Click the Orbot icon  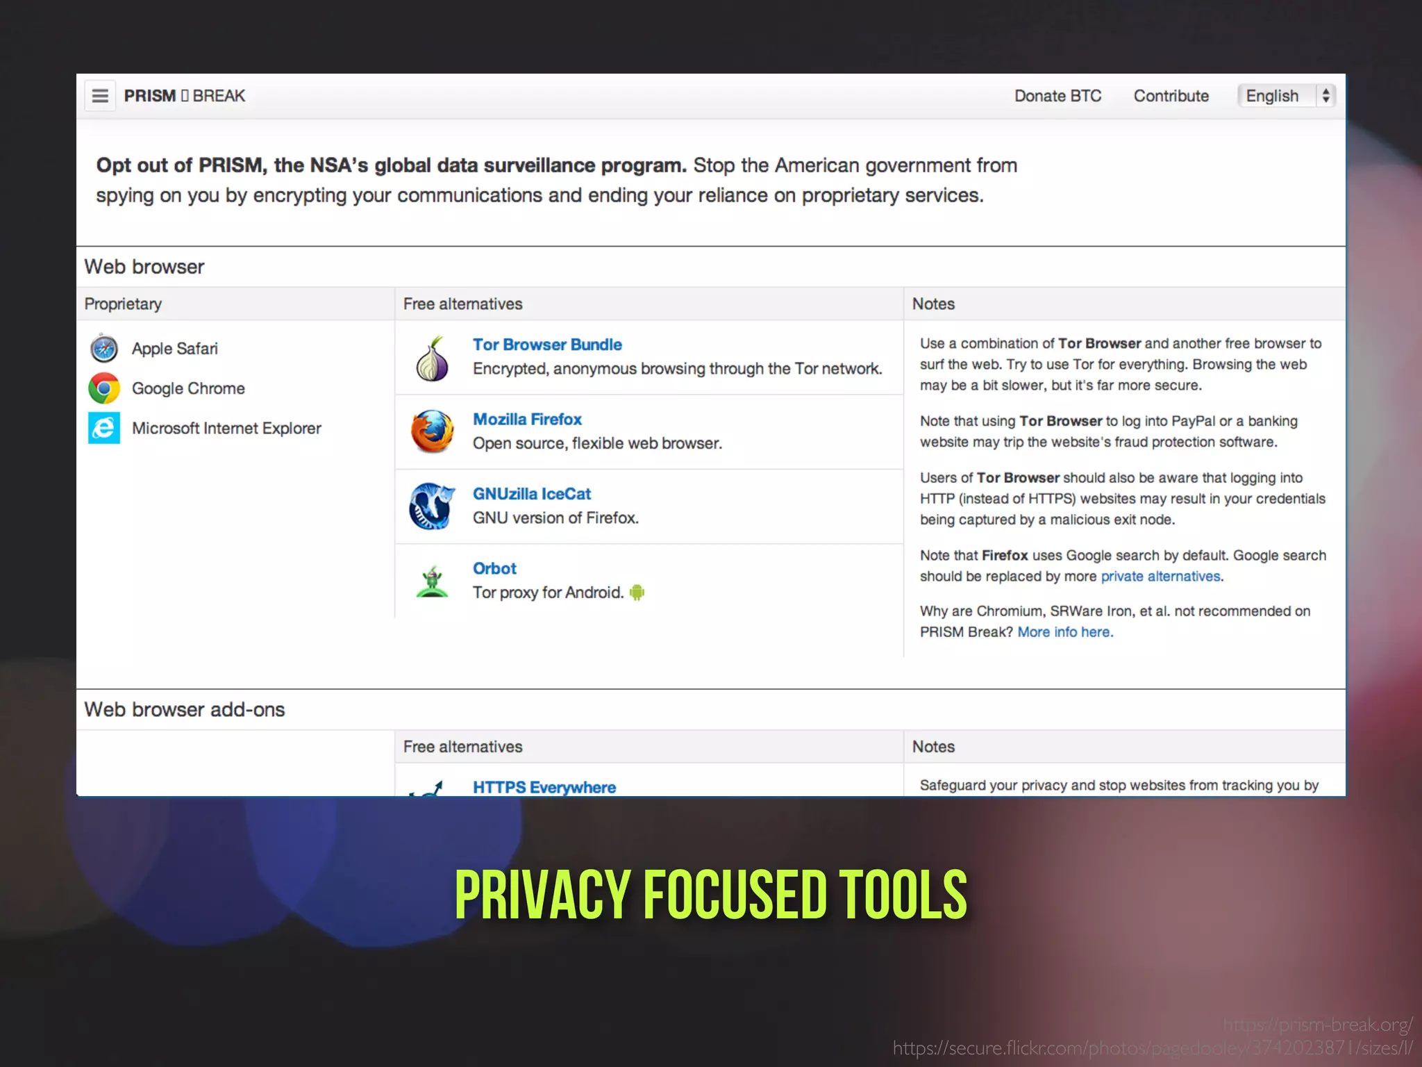tap(432, 581)
